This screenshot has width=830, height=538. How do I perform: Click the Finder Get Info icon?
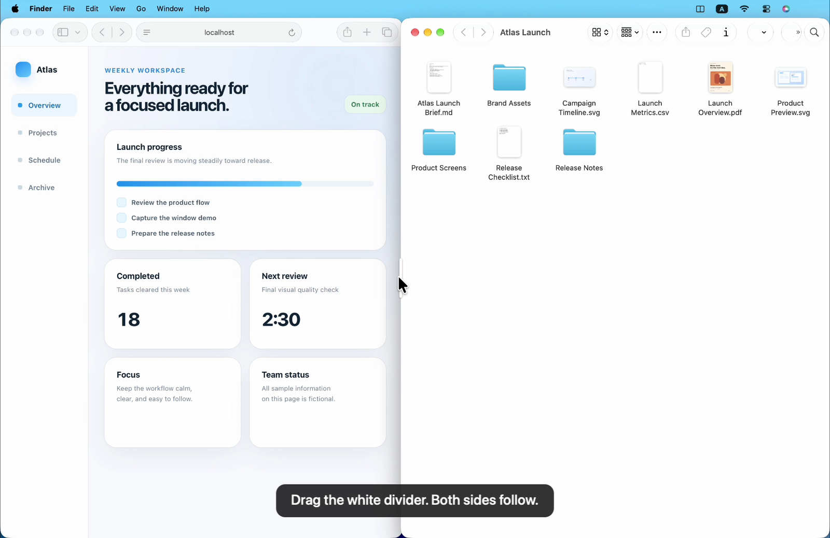tap(726, 32)
